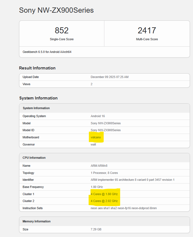Click the ARM ARMv8 name value

[x=99, y=166]
